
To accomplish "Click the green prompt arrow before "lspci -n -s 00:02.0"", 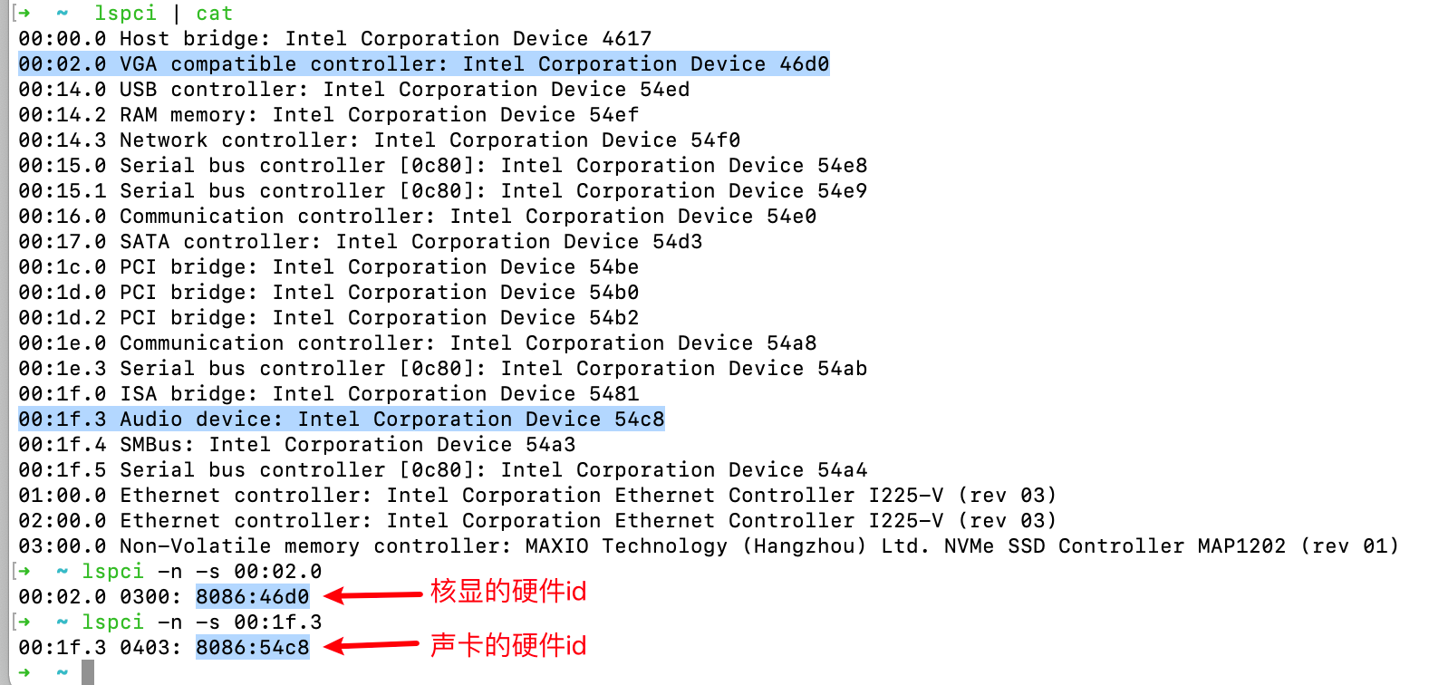I will click(24, 572).
